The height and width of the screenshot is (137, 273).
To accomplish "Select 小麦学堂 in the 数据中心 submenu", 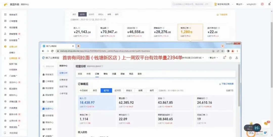I will (63, 93).
